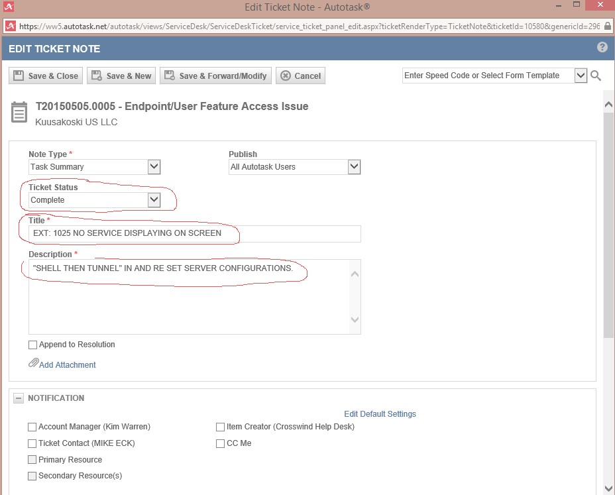
Task: Click the help question mark icon
Action: [x=602, y=48]
